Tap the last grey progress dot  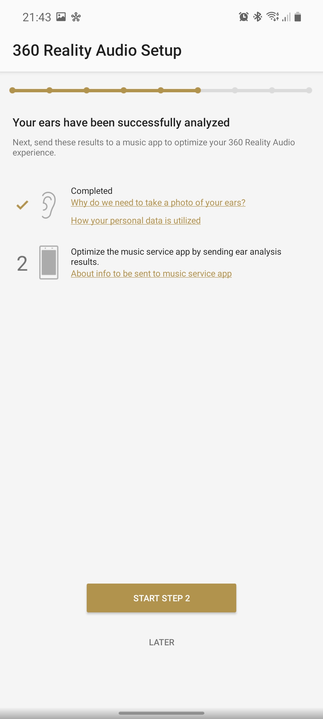pyautogui.click(x=309, y=90)
